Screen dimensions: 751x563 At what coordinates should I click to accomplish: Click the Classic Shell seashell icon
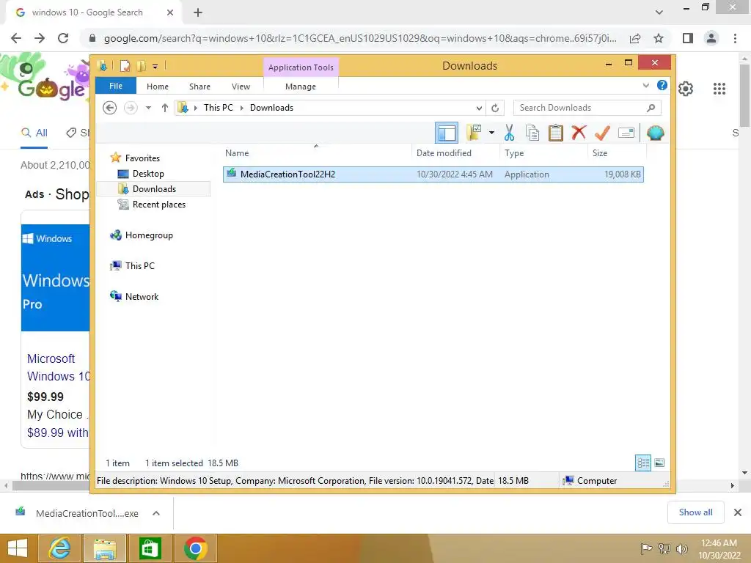point(655,133)
